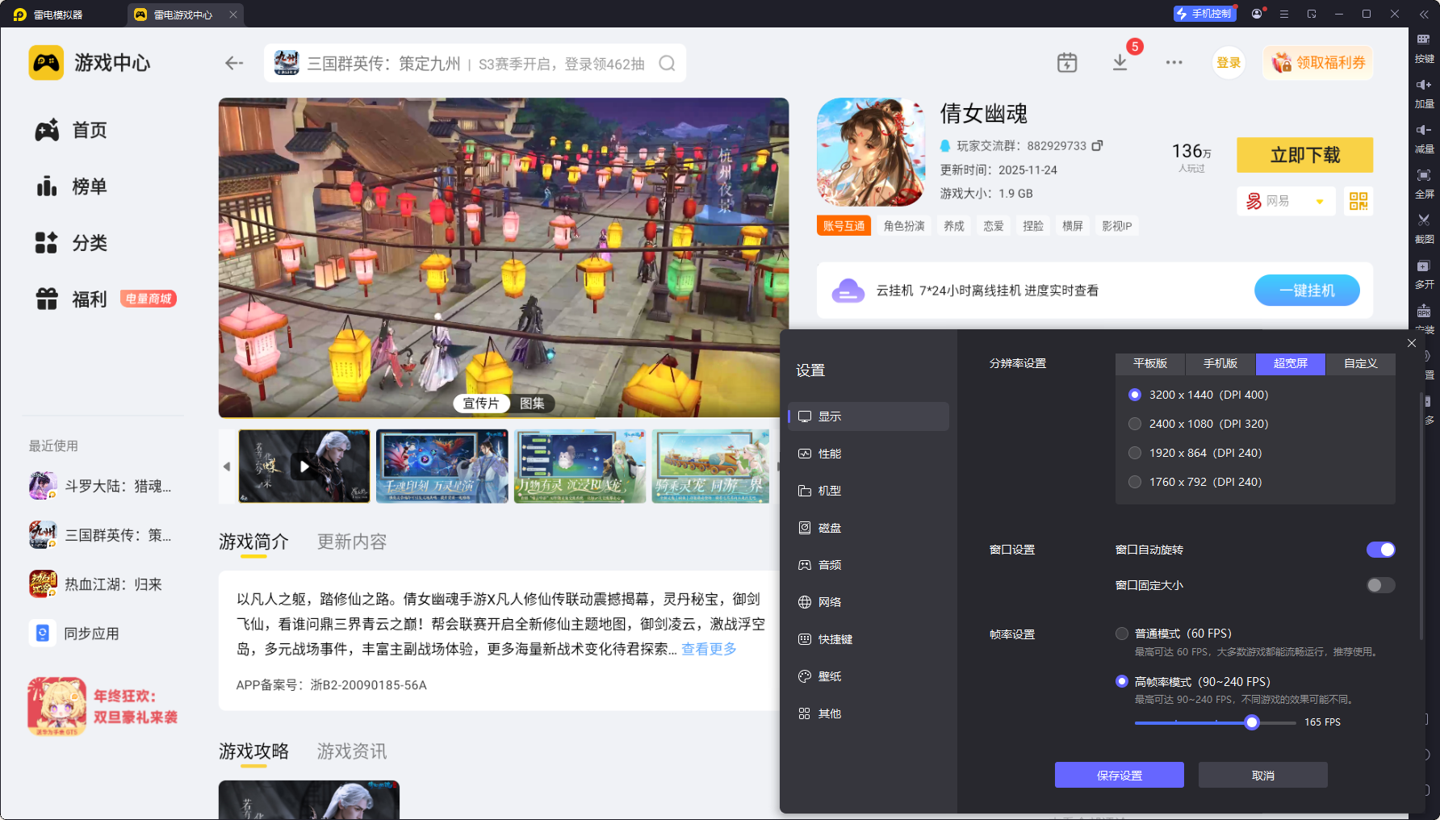Open the 其他 settings category

pos(869,713)
